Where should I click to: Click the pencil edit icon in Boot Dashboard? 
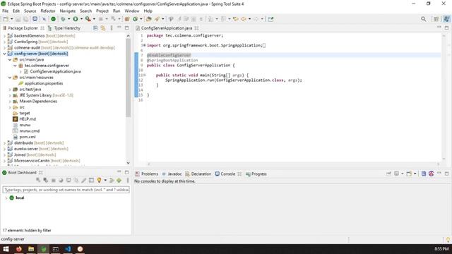click(x=83, y=181)
